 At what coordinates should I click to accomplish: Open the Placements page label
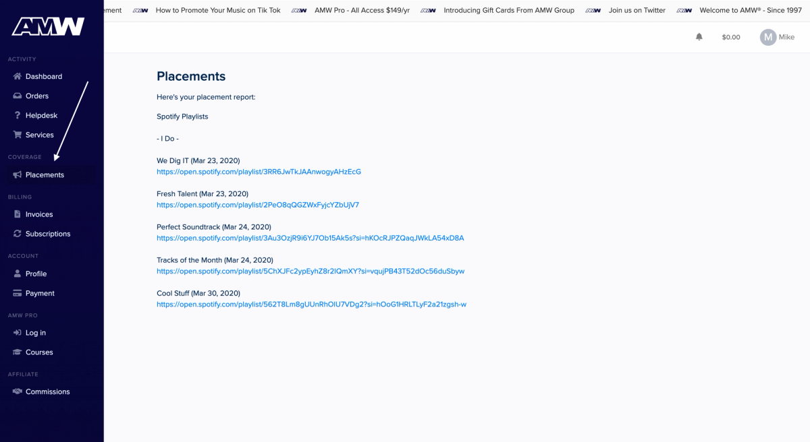(x=45, y=175)
